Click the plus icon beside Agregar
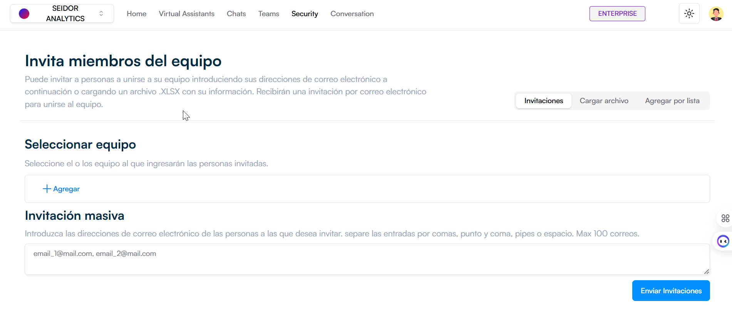Viewport: 732px width, 331px height. tap(47, 189)
